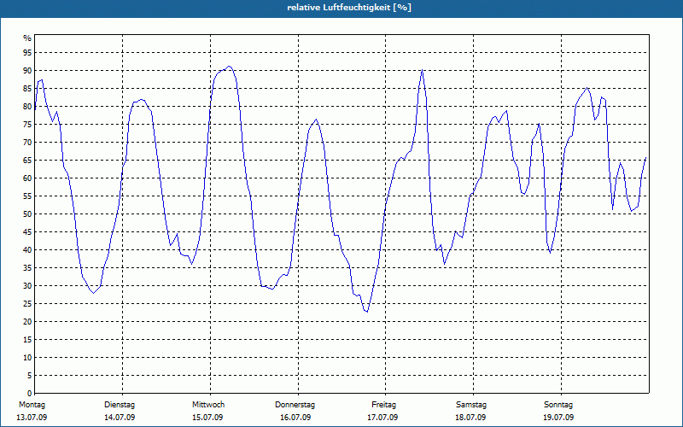Select the 'Sonntag' day label
Image resolution: width=683 pixels, height=427 pixels.
558,405
